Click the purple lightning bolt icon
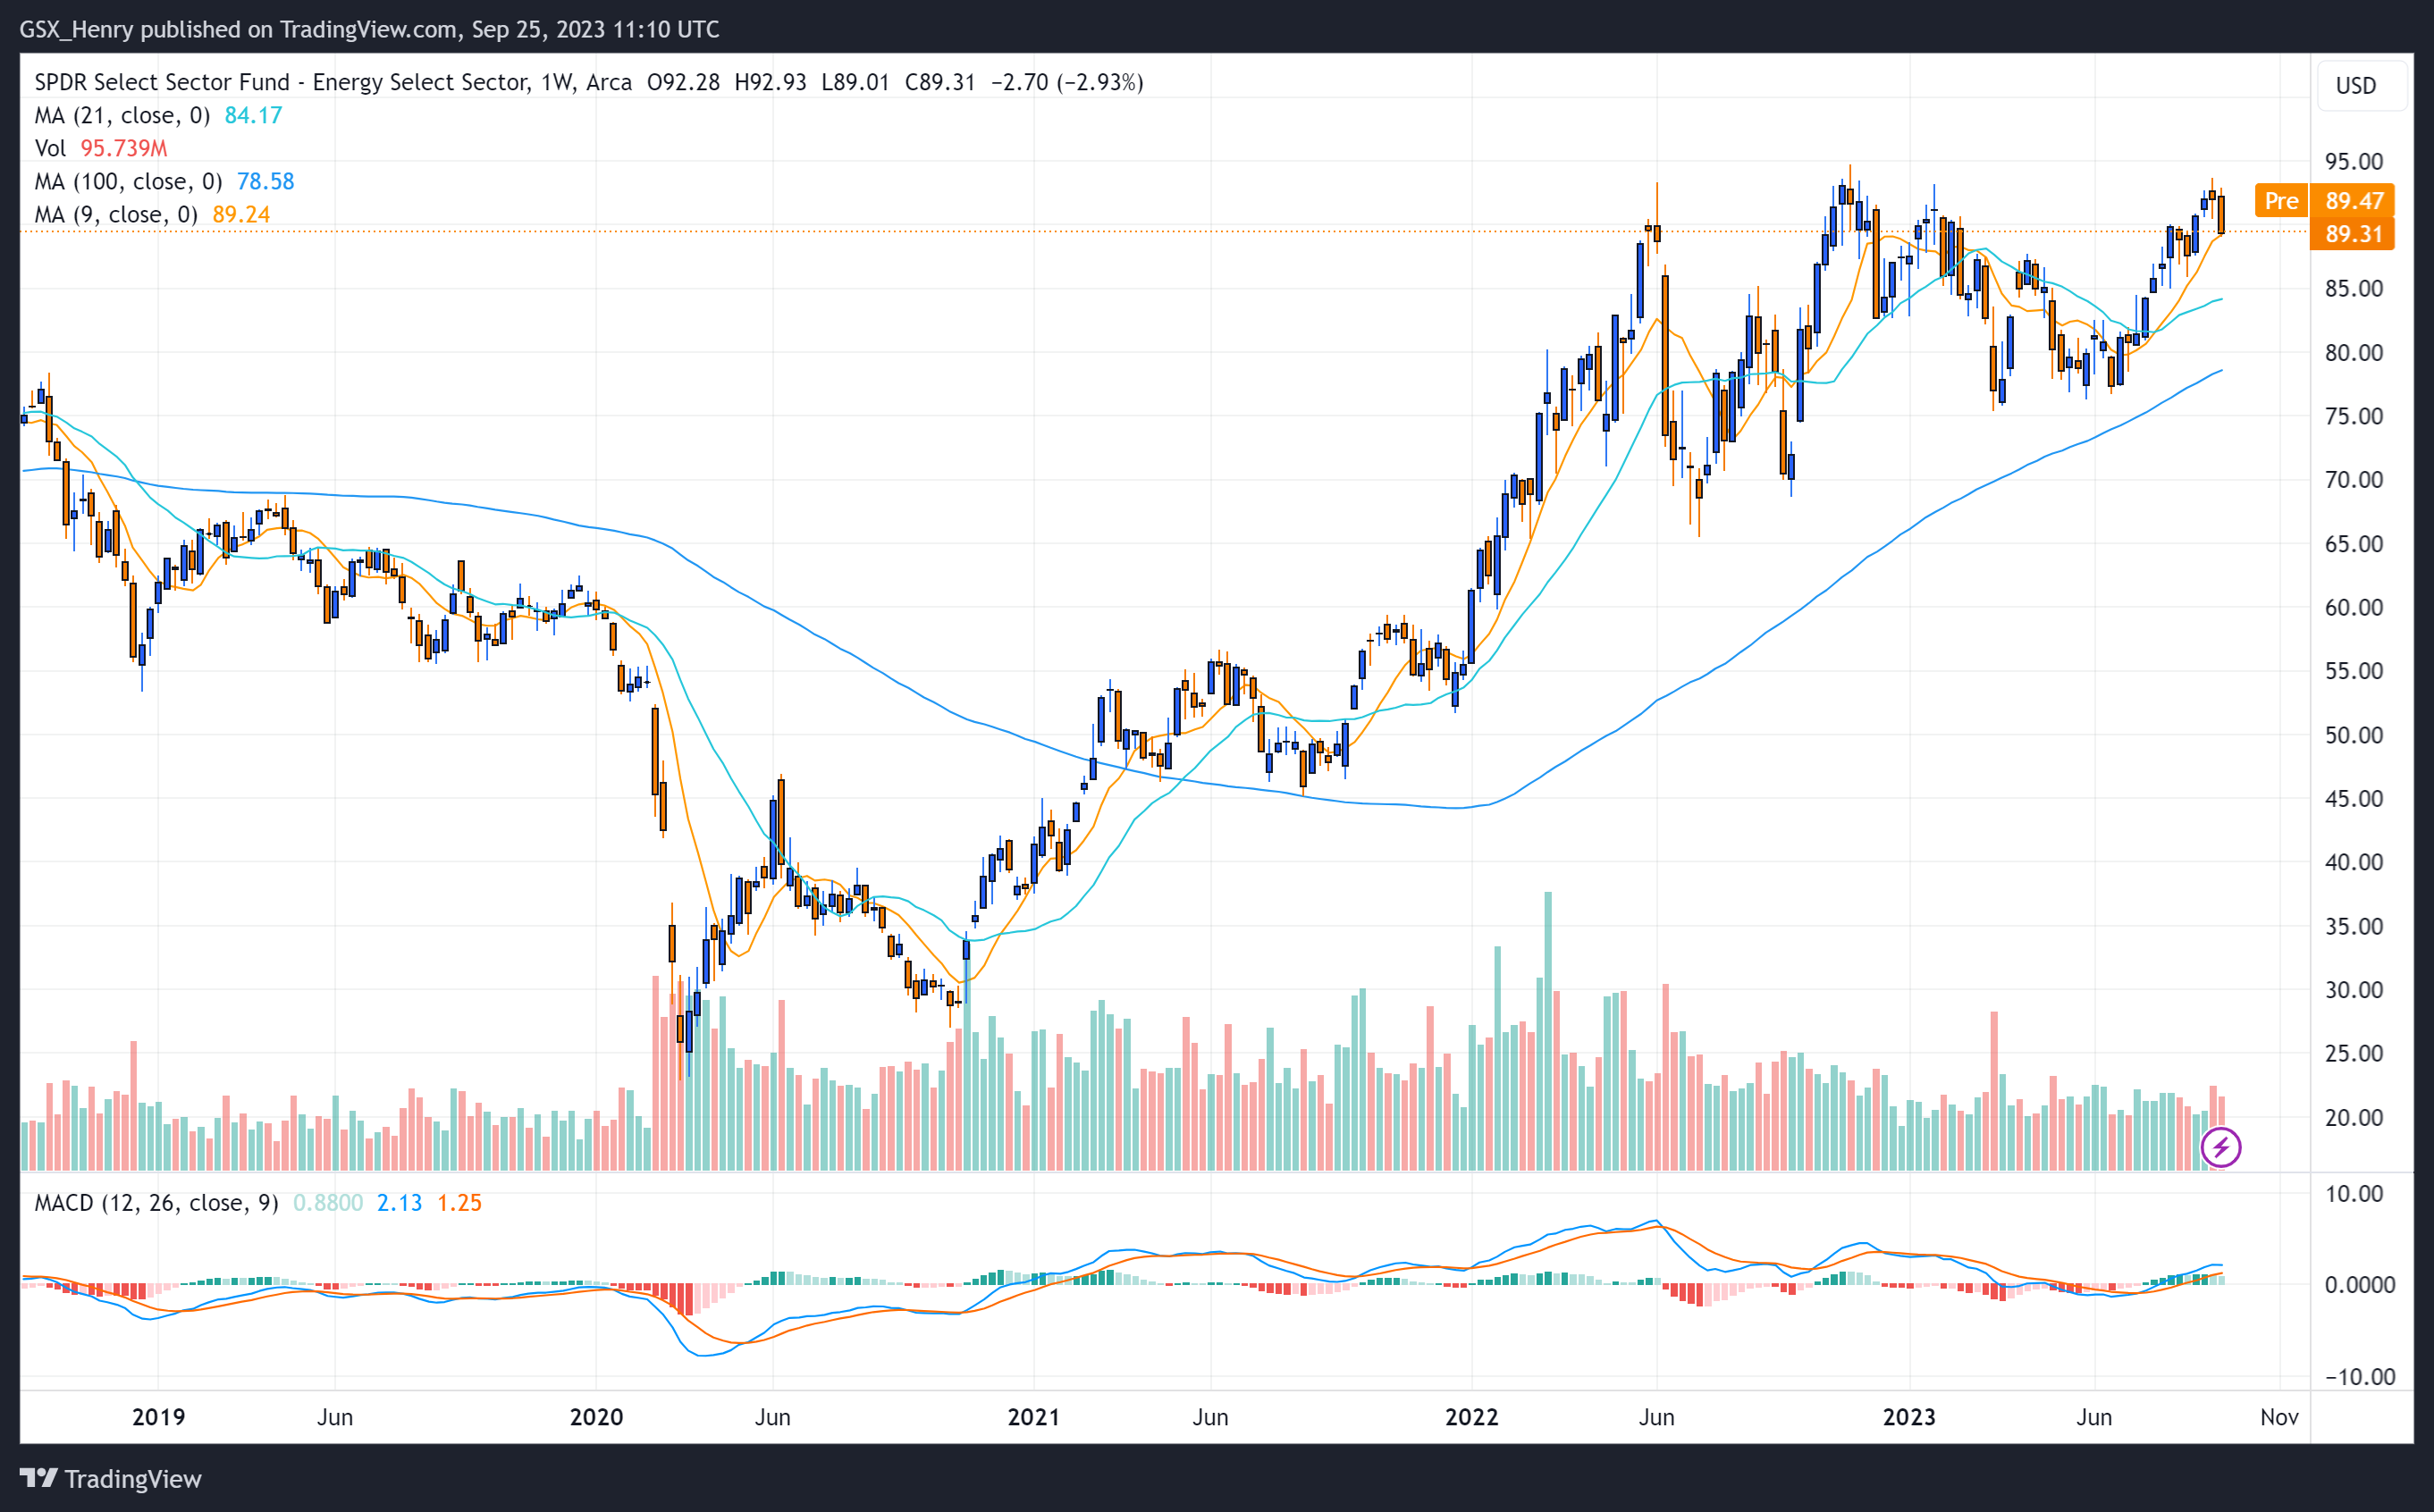Viewport: 2434px width, 1512px height. tap(2220, 1147)
